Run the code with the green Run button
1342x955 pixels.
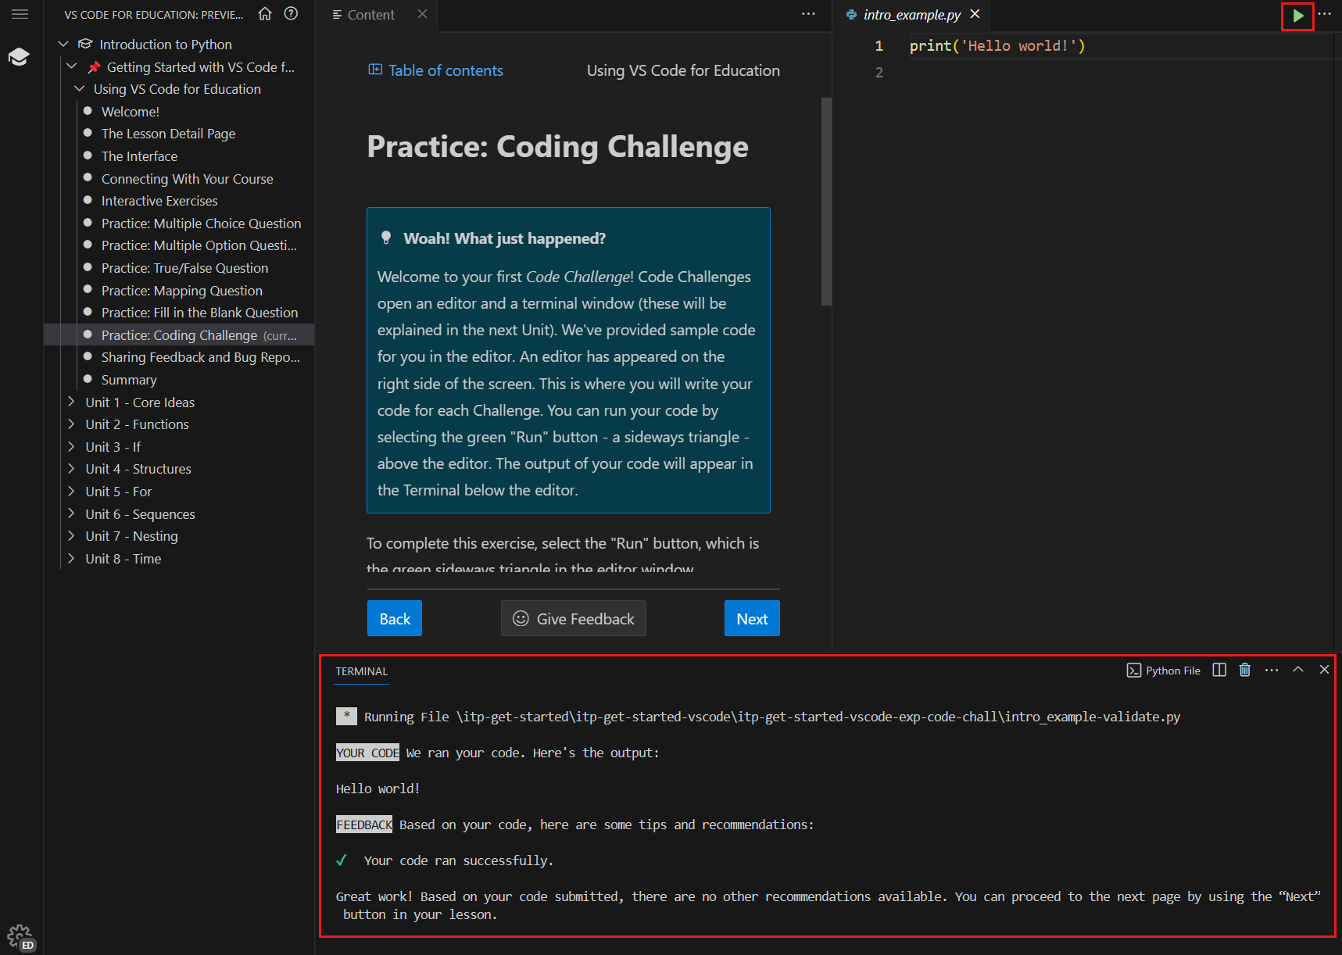click(1297, 16)
